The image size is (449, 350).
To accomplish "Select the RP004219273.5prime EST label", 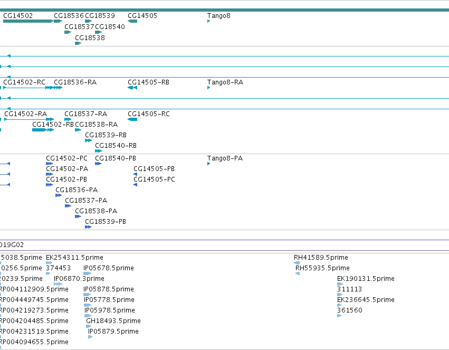I will (34, 311).
